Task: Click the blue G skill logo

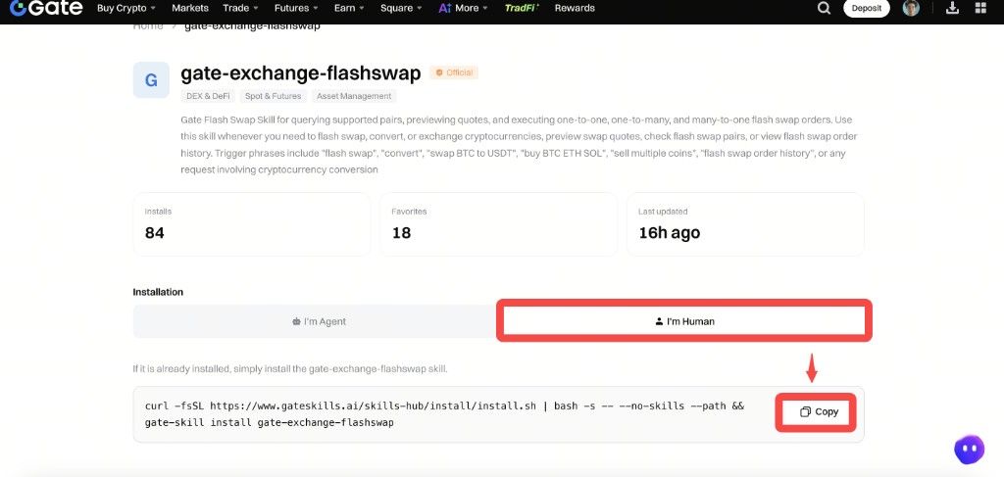Action: click(151, 80)
